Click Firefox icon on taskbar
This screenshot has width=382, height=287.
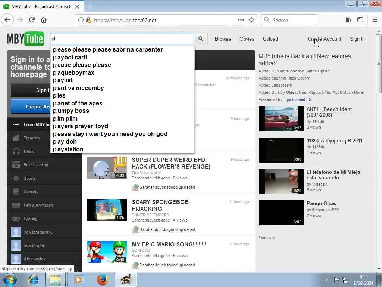103,280
